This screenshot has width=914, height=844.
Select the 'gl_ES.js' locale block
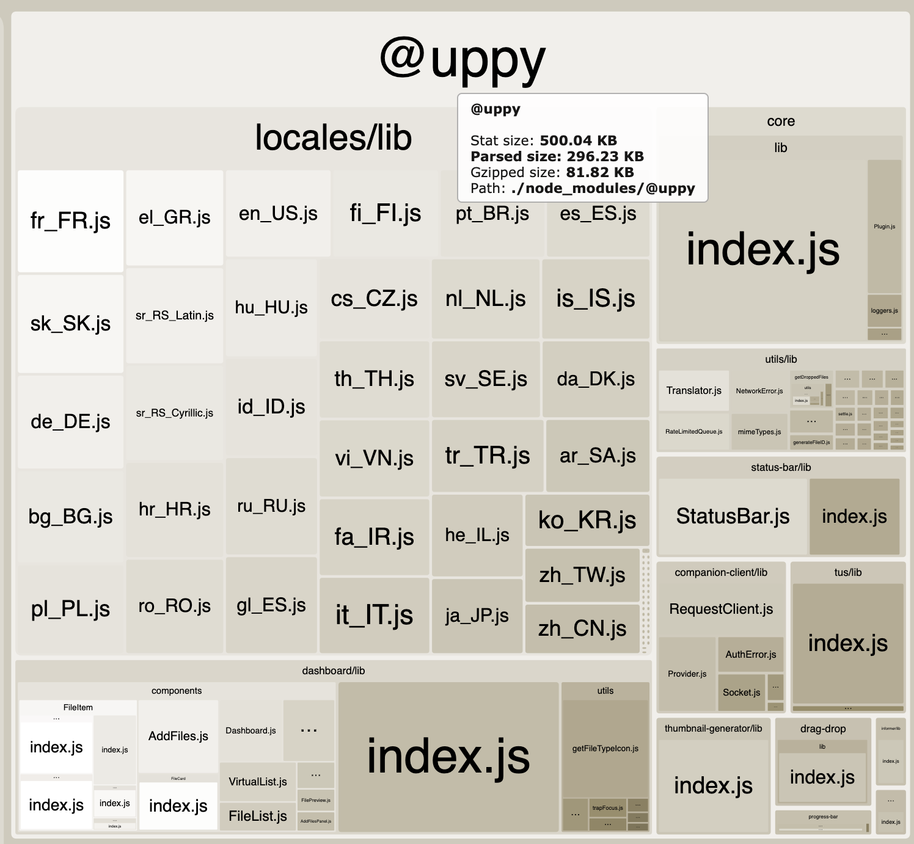click(271, 605)
